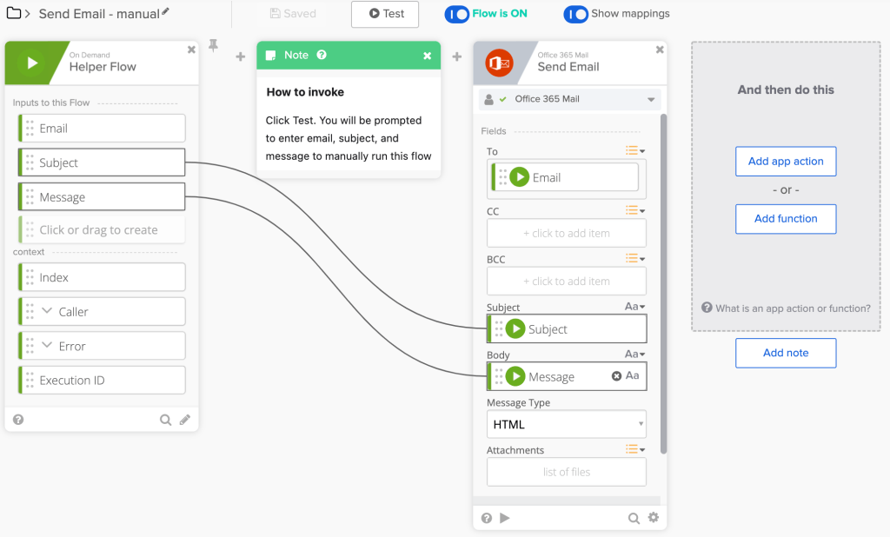Click the pin icon beside Helper Flow card
Image resolution: width=890 pixels, height=537 pixels.
coord(213,45)
